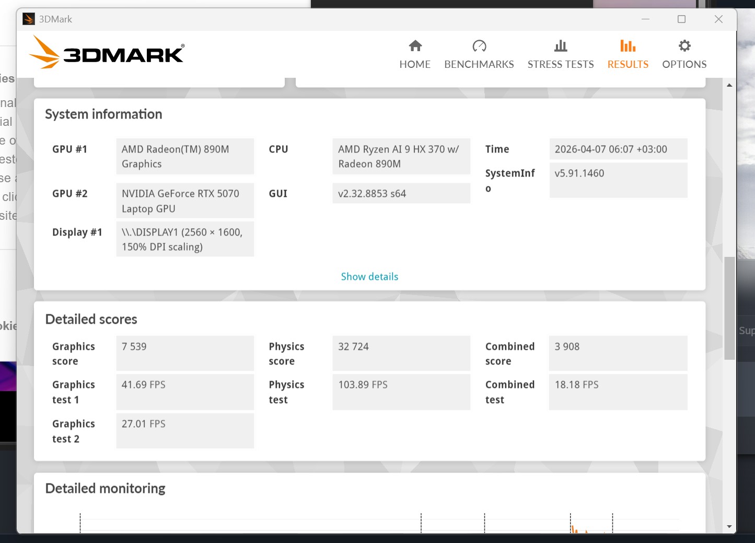Click the scrollbar up arrow
This screenshot has width=755, height=543.
[729, 85]
